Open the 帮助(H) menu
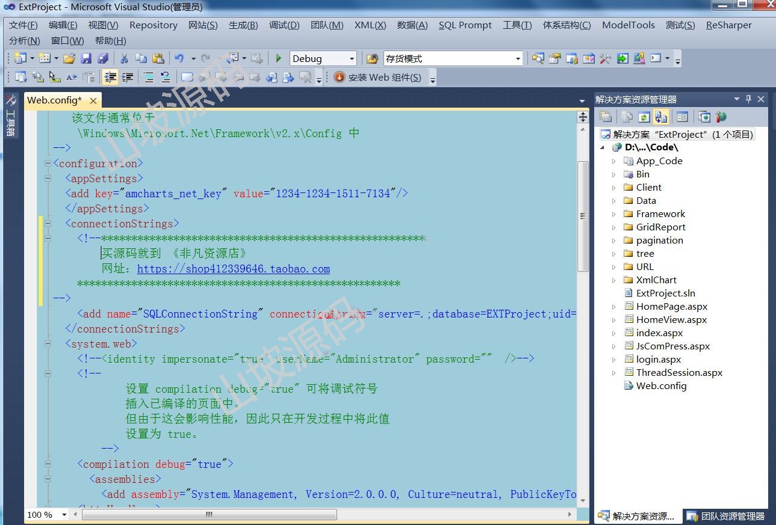This screenshot has height=525, width=776. coord(111,41)
